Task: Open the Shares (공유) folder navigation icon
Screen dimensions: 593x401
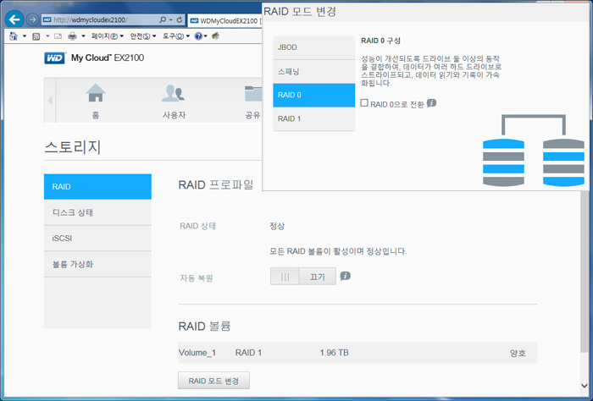Action: (x=252, y=101)
